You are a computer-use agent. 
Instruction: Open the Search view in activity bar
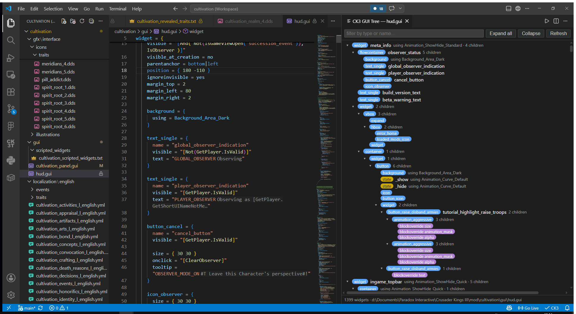11,40
